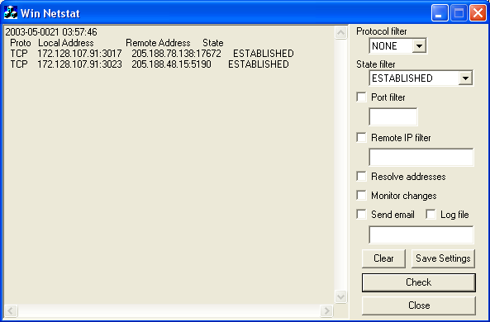Viewport: 490px width, 322px height.
Task: Click the Clear button
Action: (383, 258)
